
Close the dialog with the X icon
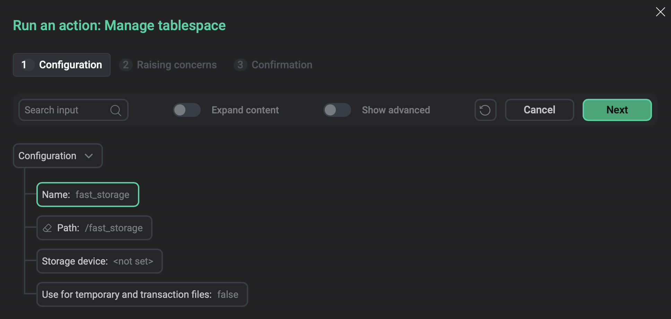coord(660,12)
